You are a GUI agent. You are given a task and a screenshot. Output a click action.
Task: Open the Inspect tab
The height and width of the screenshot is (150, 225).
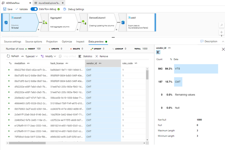pyautogui.click(x=80, y=42)
